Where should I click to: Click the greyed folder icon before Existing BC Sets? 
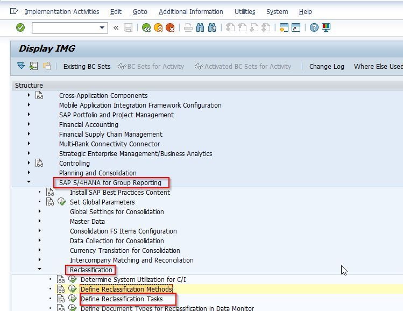[x=47, y=66]
